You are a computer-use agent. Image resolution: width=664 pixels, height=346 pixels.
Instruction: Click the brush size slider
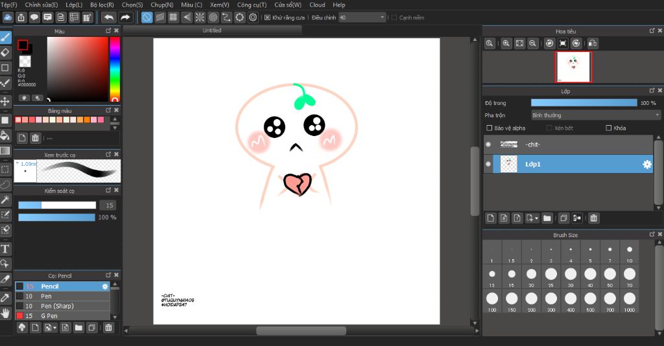pyautogui.click(x=57, y=205)
